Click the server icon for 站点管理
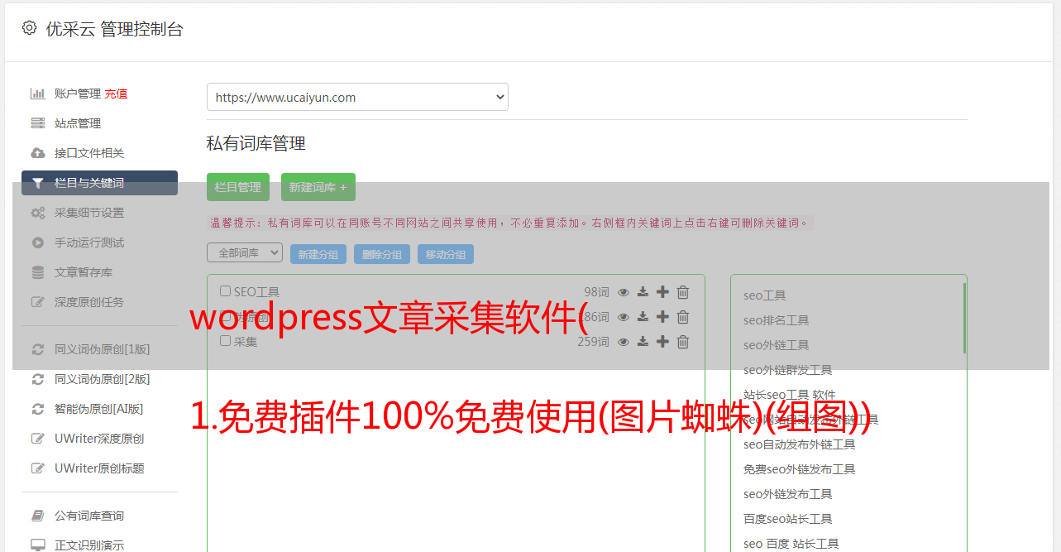The height and width of the screenshot is (552, 1061). (37, 123)
